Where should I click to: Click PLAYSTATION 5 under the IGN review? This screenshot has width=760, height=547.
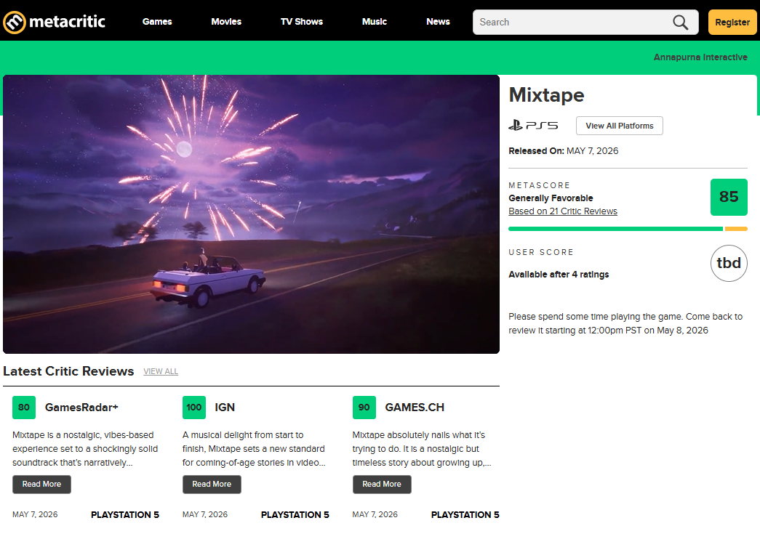(x=295, y=515)
